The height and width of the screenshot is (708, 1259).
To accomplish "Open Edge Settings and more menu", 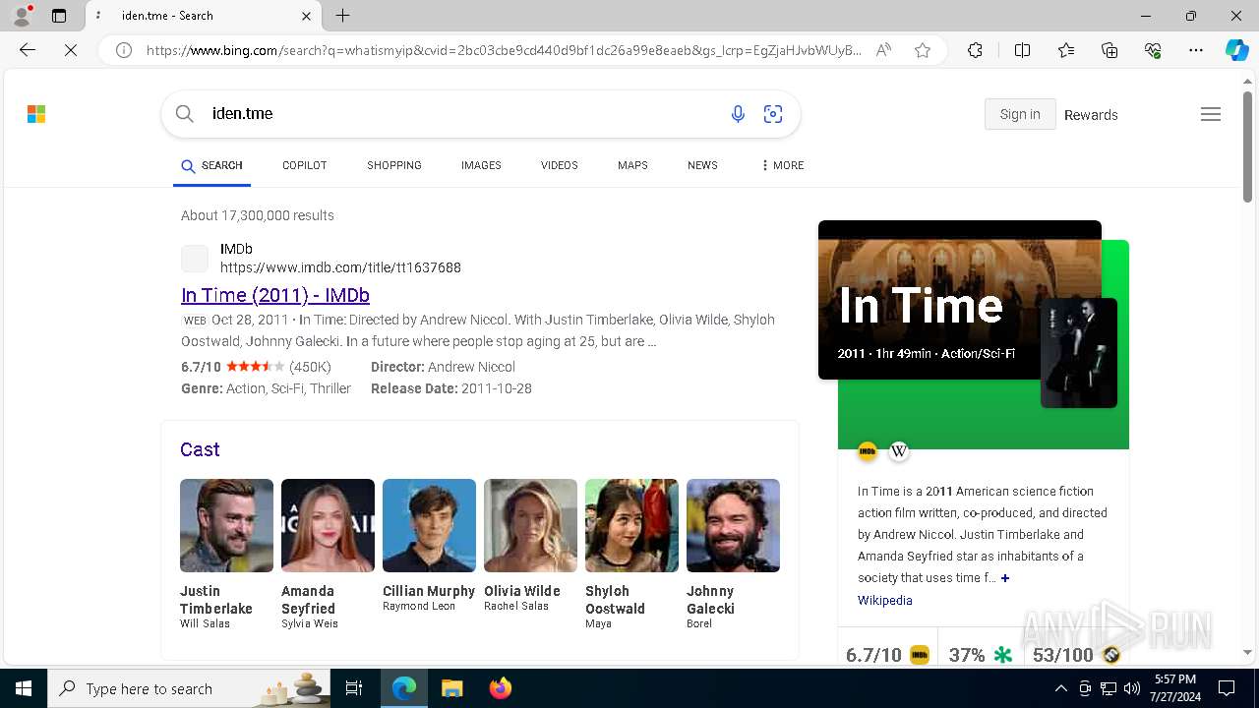I will click(x=1196, y=50).
